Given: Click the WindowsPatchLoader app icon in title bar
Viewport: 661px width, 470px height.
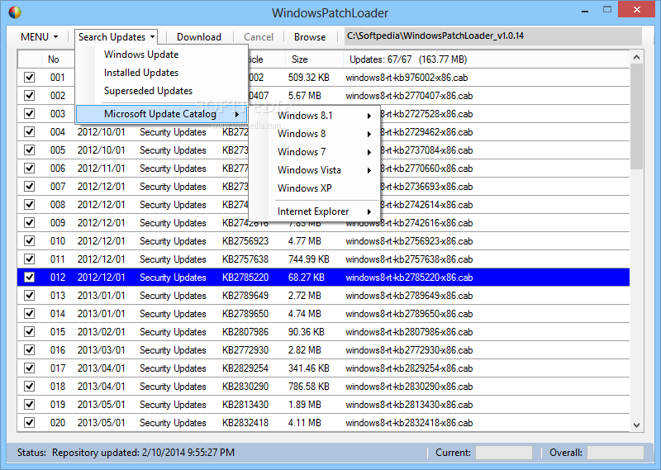Looking at the screenshot, I should click(15, 12).
